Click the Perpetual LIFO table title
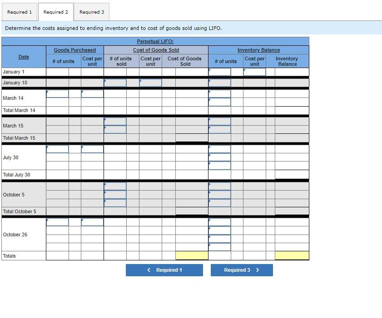The image size is (382, 318). pos(155,41)
